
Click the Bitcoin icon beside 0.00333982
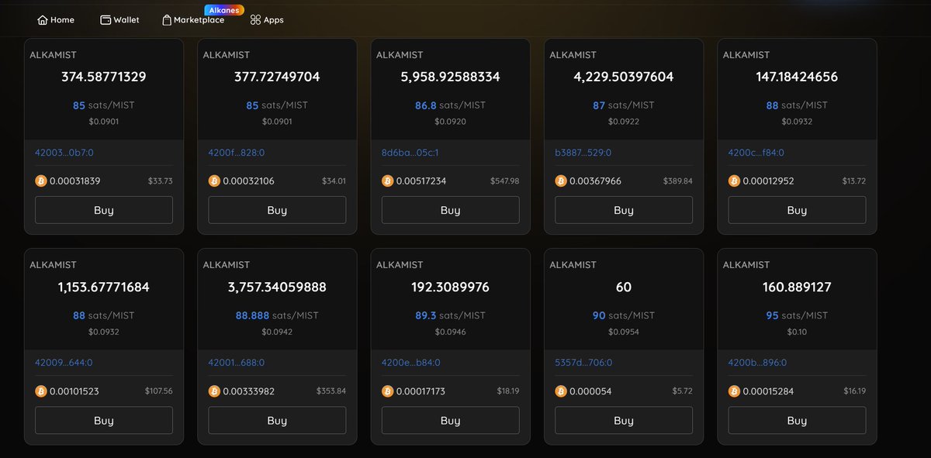click(214, 391)
